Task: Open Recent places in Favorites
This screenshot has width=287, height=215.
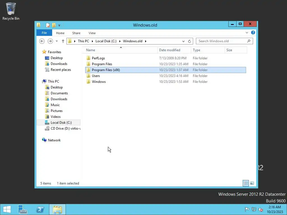Action: click(x=61, y=69)
